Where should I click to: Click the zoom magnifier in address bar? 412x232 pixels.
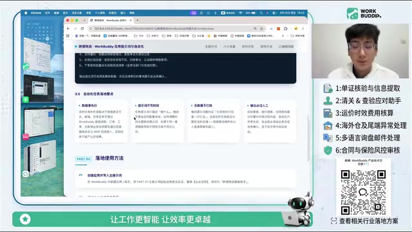[x=255, y=28]
